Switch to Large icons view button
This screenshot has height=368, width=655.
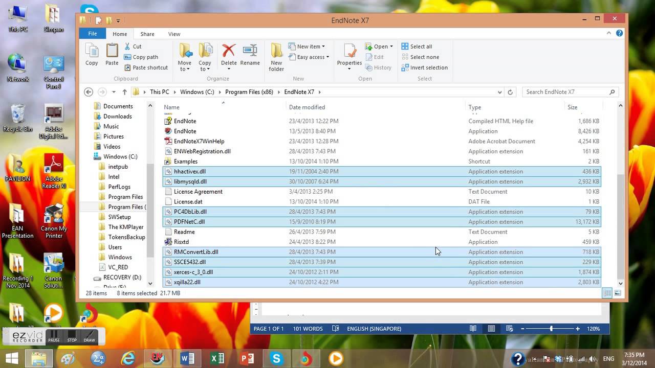tap(618, 293)
